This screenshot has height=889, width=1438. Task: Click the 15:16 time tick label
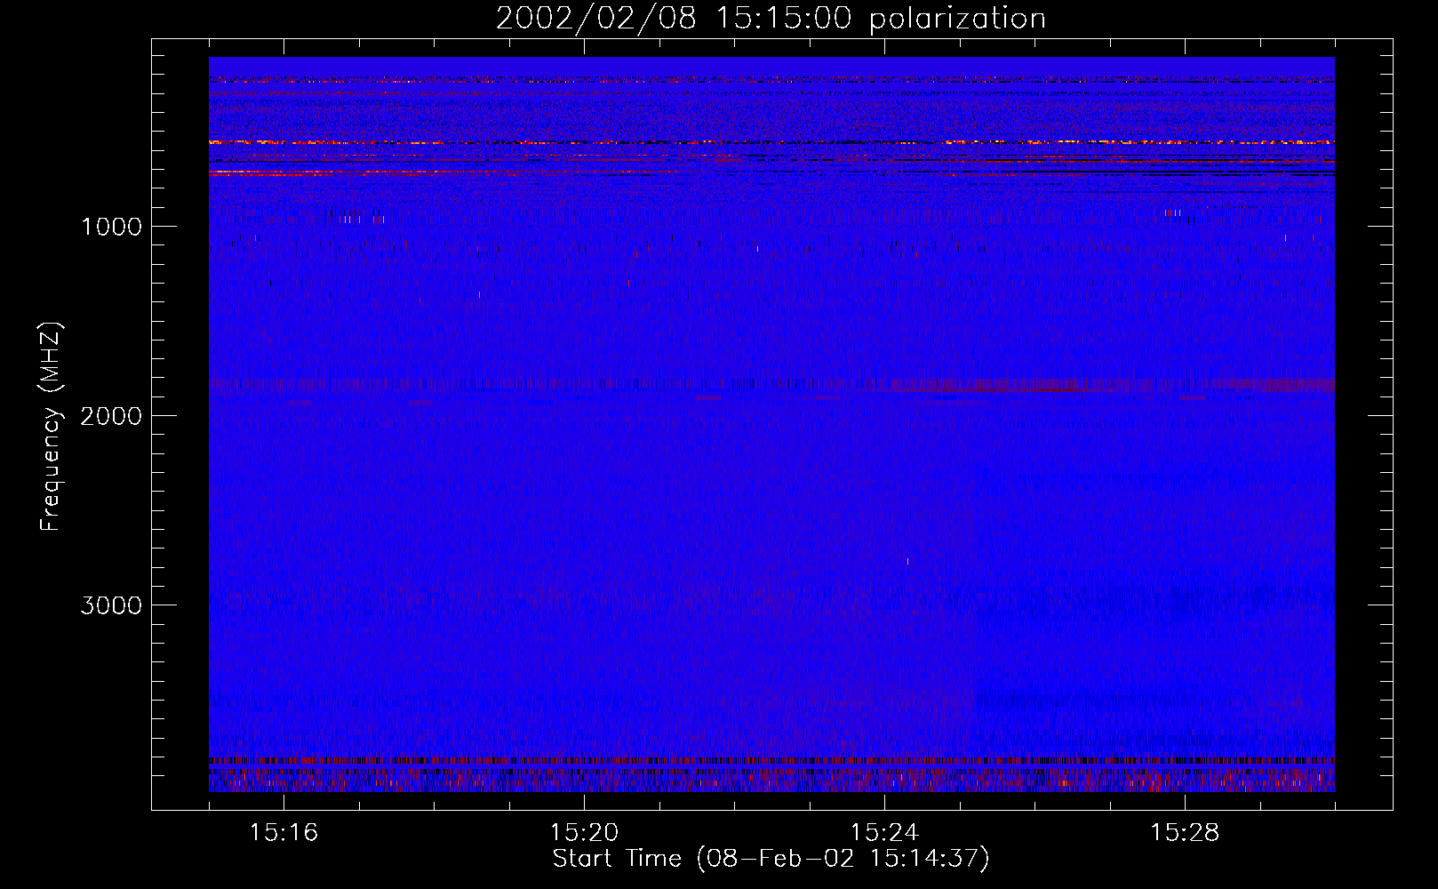click(x=284, y=833)
